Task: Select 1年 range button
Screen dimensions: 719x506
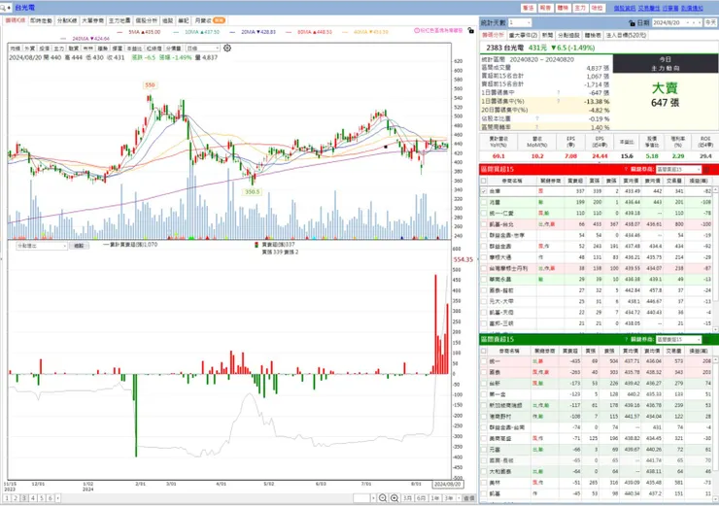Action: click(434, 498)
